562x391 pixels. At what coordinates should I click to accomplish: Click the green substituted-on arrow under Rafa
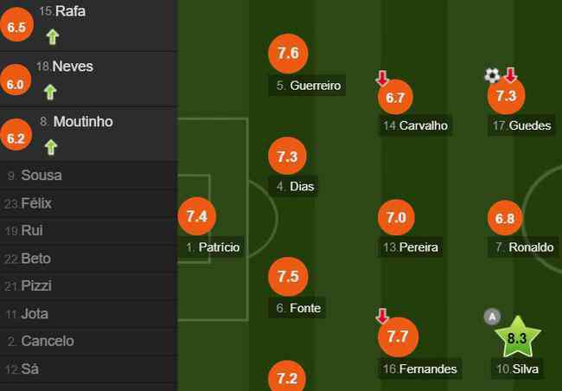(x=53, y=36)
